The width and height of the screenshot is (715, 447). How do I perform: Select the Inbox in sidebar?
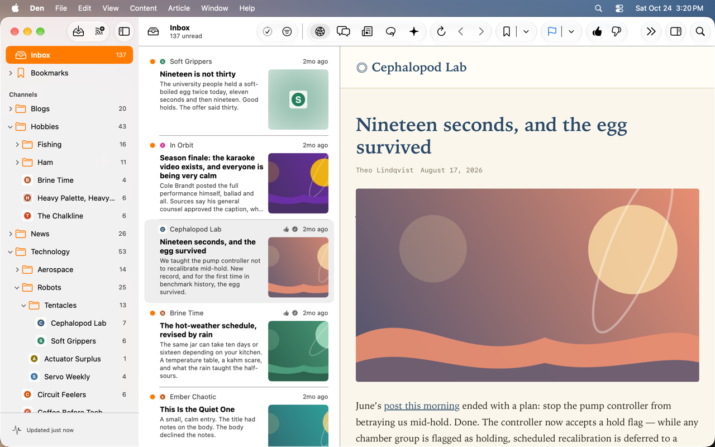(x=69, y=55)
